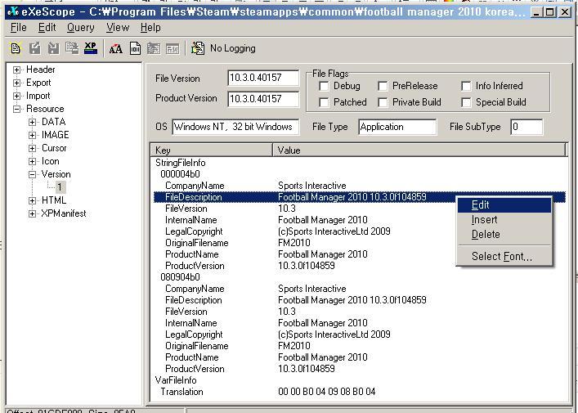Click the No Logging toolbar icon
Screen dimensions: 578x413
(x=198, y=48)
